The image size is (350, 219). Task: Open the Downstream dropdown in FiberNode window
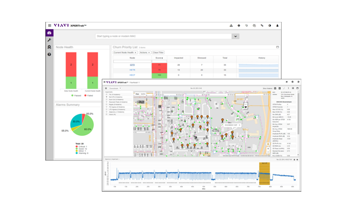tap(115, 88)
